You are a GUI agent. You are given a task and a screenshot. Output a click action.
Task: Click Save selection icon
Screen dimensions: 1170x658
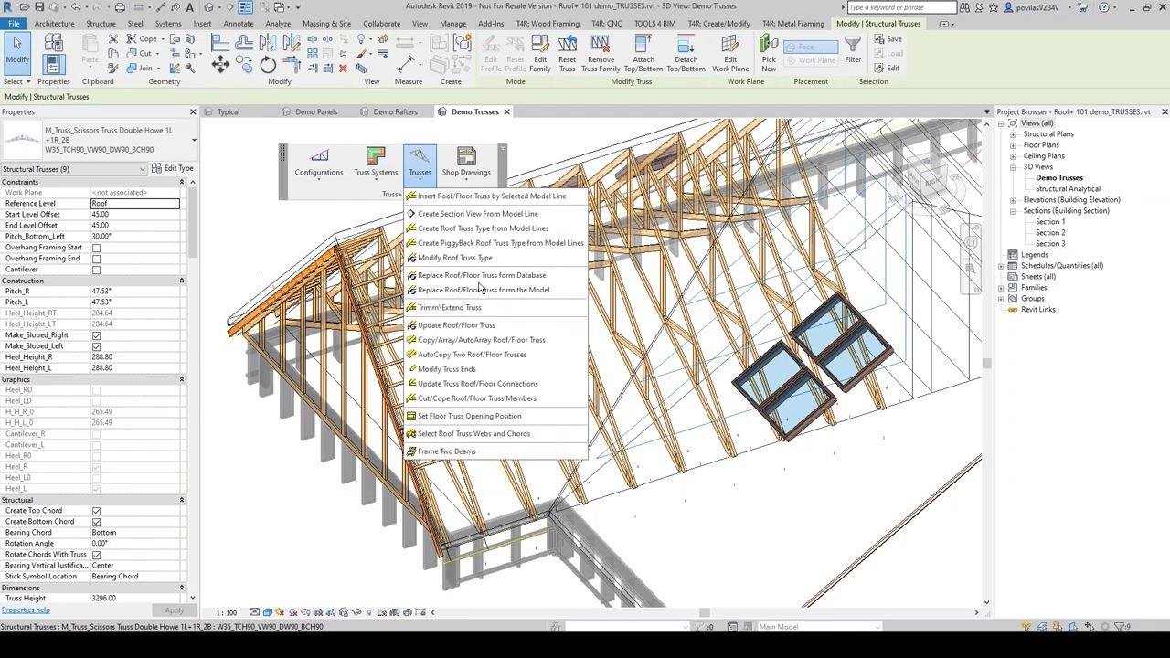point(888,39)
